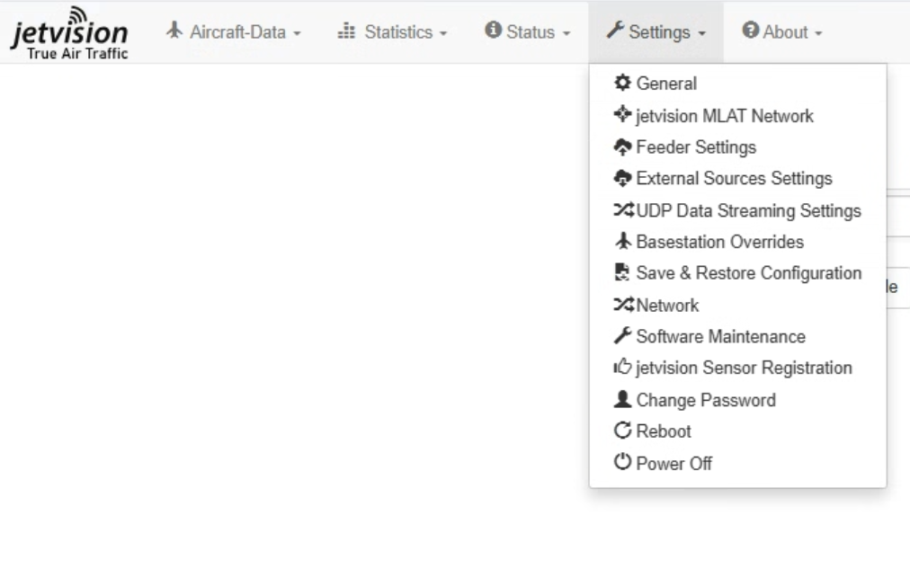Click the shuffle icon beside UDP Data Streaming
The image size is (910, 586).
click(x=622, y=211)
